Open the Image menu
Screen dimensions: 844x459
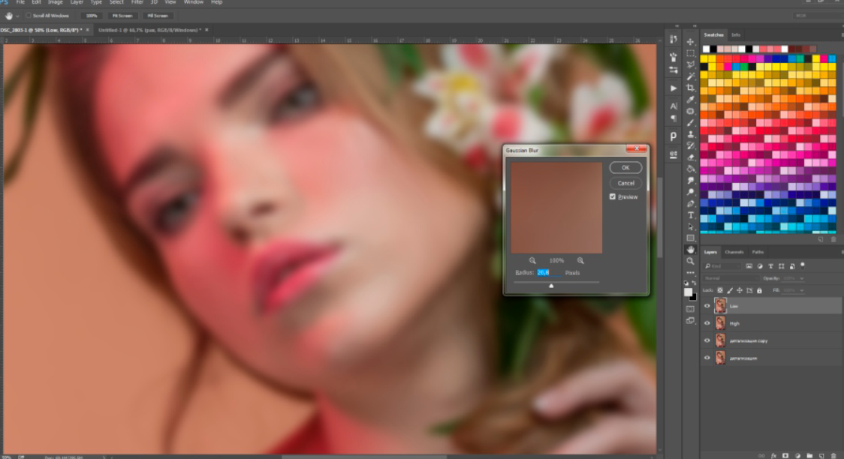[56, 2]
